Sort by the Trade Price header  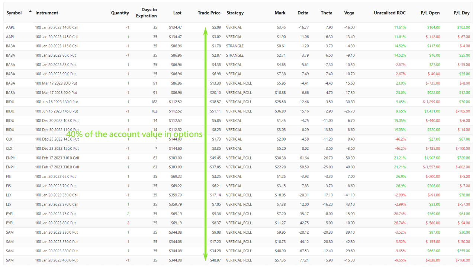tap(209, 13)
